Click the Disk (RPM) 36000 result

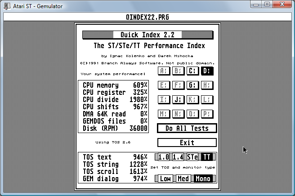(x=115, y=128)
